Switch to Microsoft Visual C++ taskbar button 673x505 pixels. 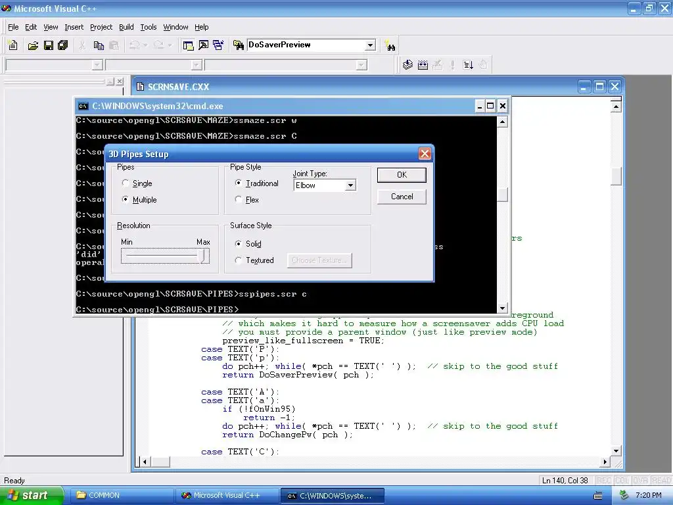coord(227,496)
